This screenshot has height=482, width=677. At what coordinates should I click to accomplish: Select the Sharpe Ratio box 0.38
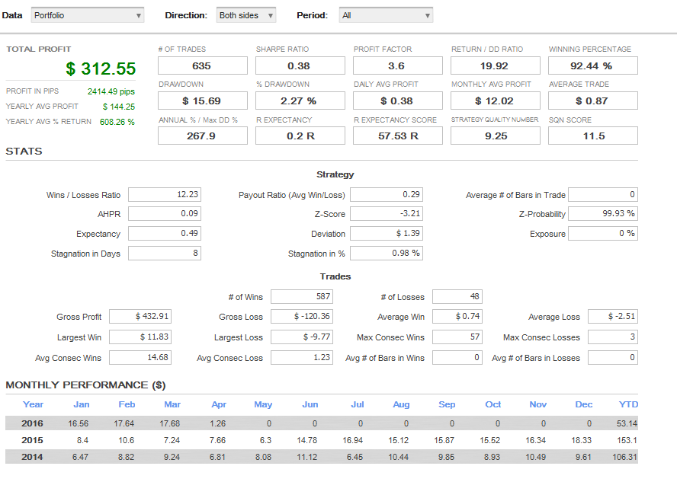point(300,66)
